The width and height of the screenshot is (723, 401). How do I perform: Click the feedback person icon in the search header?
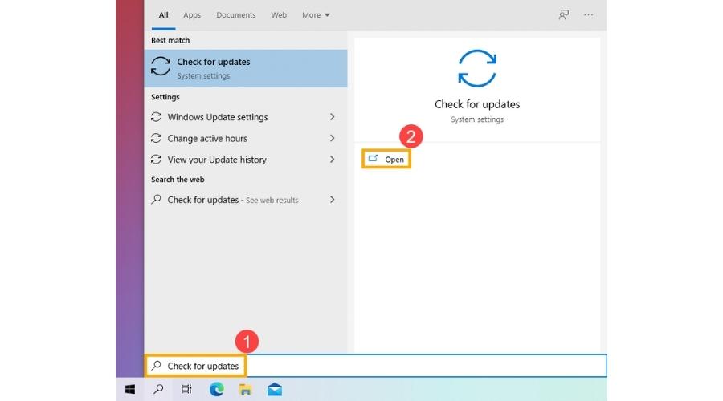563,14
